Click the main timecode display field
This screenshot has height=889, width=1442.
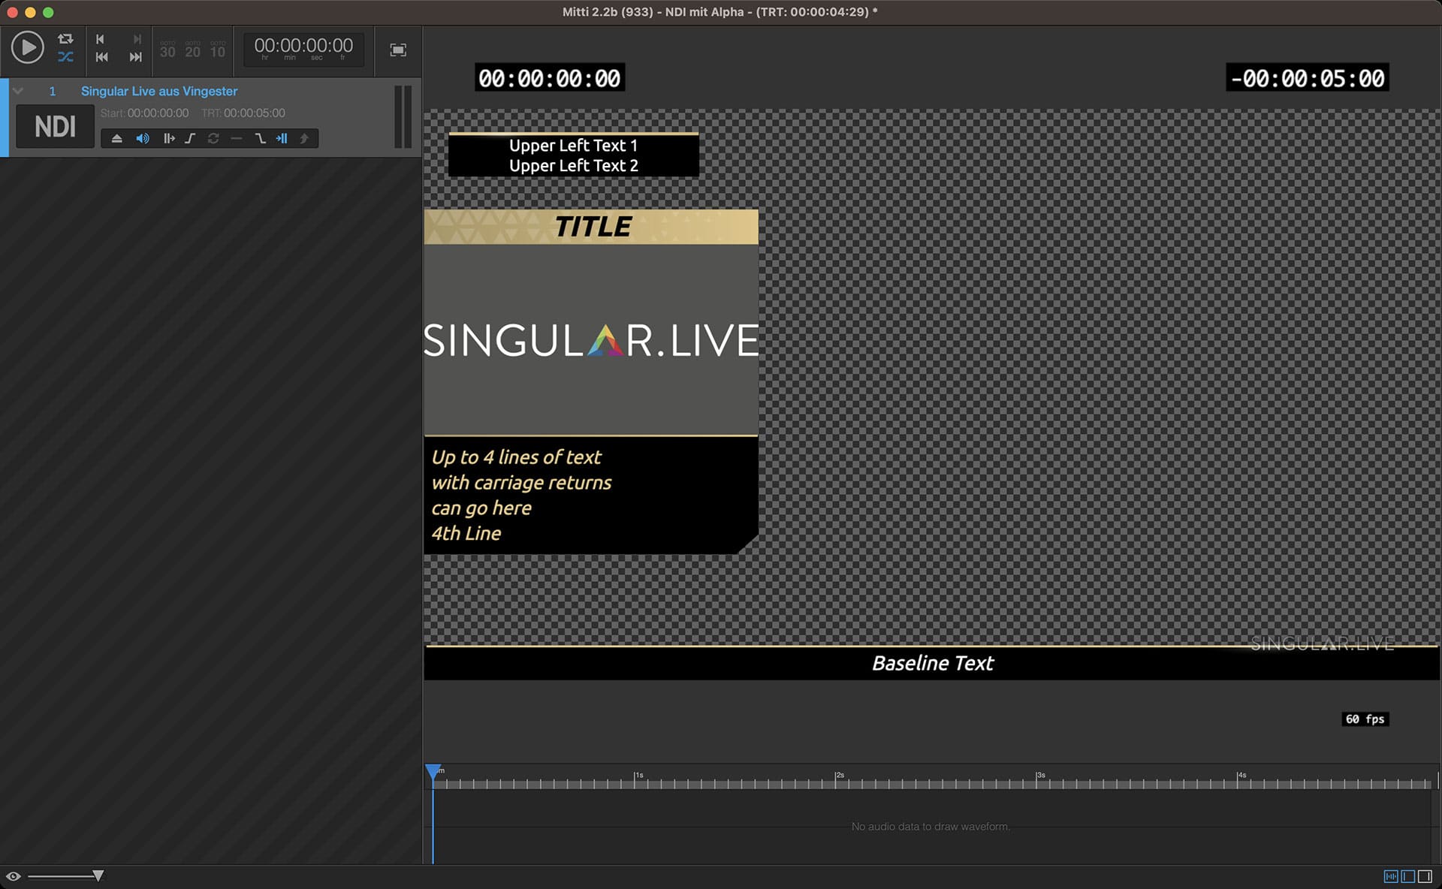point(303,47)
